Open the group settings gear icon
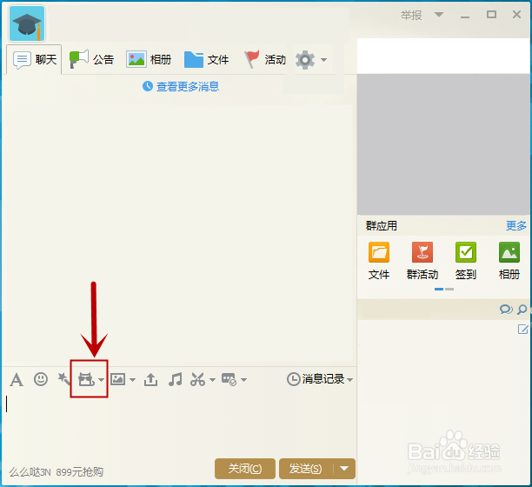 pos(304,60)
